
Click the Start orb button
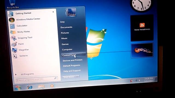click(x=18, y=88)
